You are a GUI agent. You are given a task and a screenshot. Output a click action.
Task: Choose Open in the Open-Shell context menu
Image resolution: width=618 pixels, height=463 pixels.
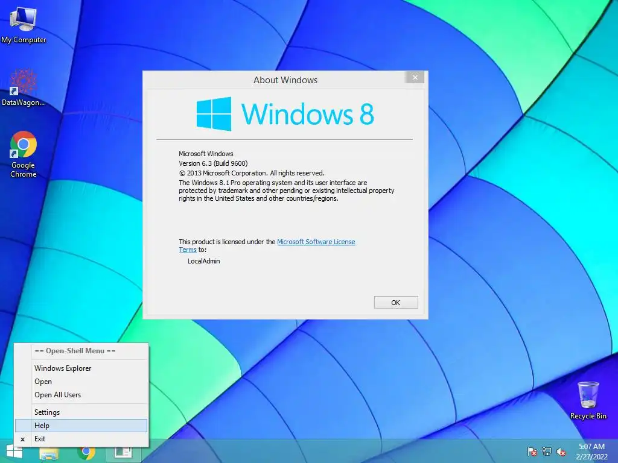[x=81, y=382]
